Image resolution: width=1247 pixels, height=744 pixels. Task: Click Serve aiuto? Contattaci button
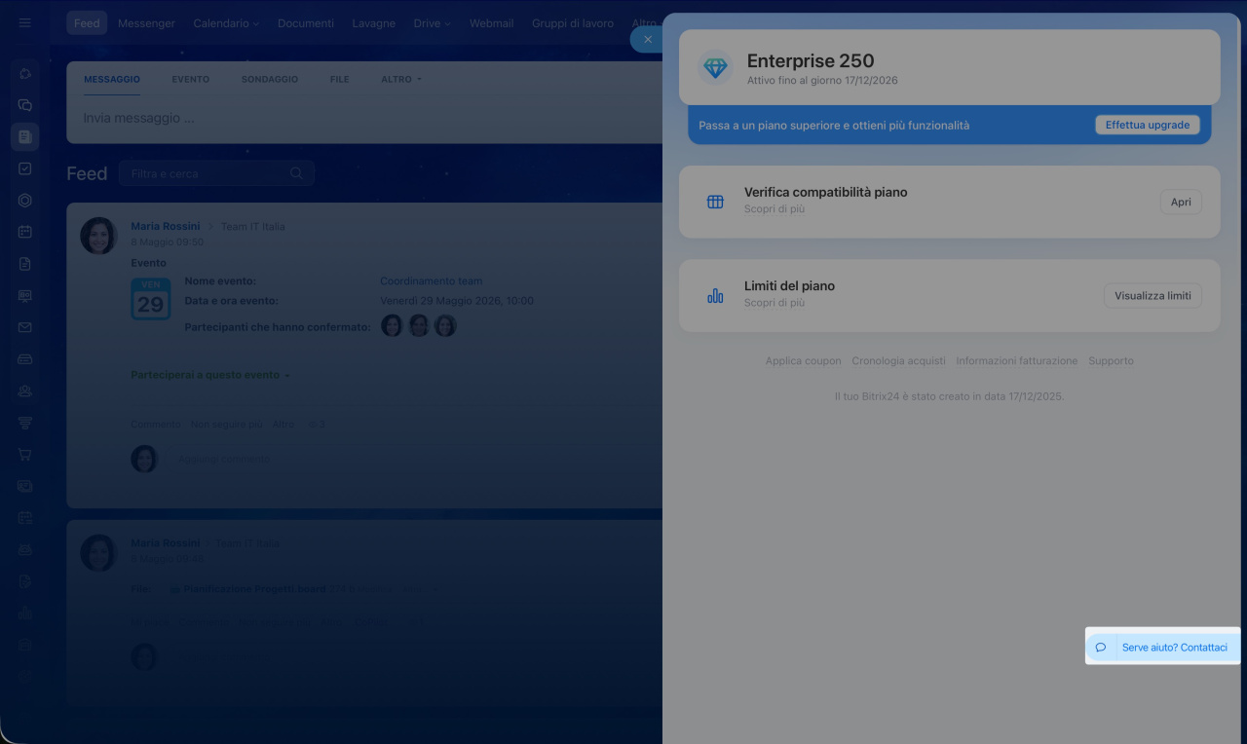[1162, 647]
